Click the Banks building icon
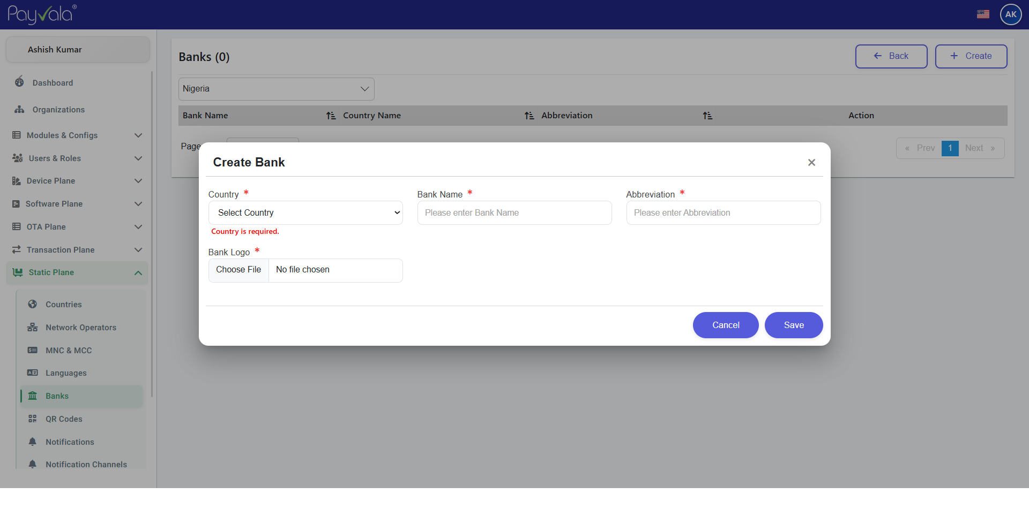Viewport: 1029px width, 517px height. 33,396
